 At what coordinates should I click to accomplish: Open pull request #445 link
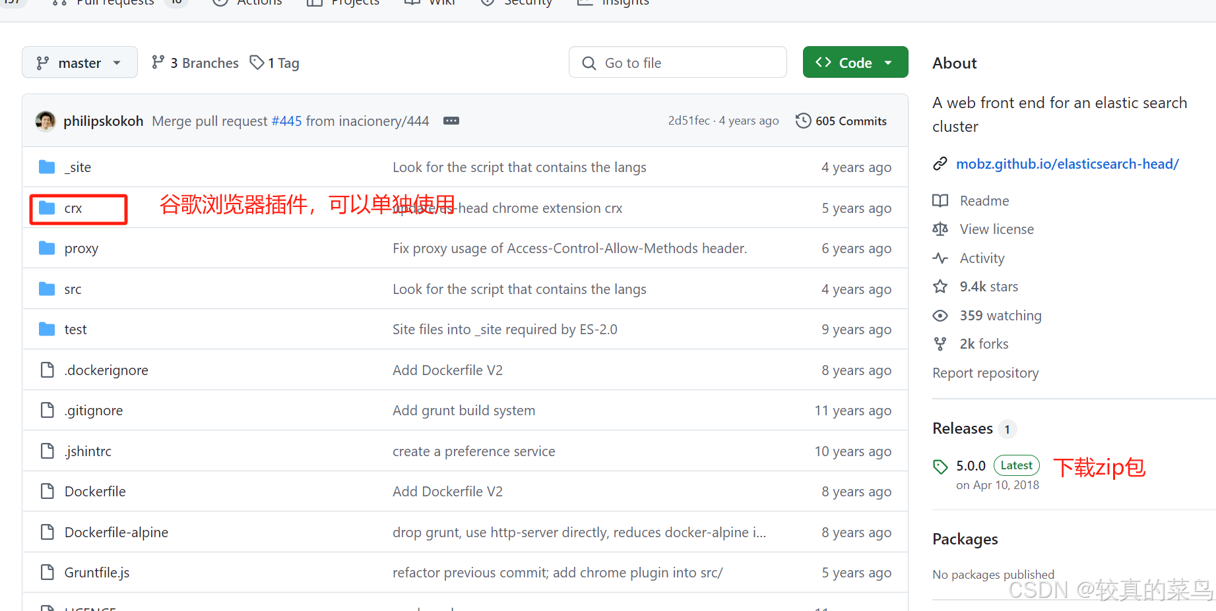pyautogui.click(x=286, y=121)
